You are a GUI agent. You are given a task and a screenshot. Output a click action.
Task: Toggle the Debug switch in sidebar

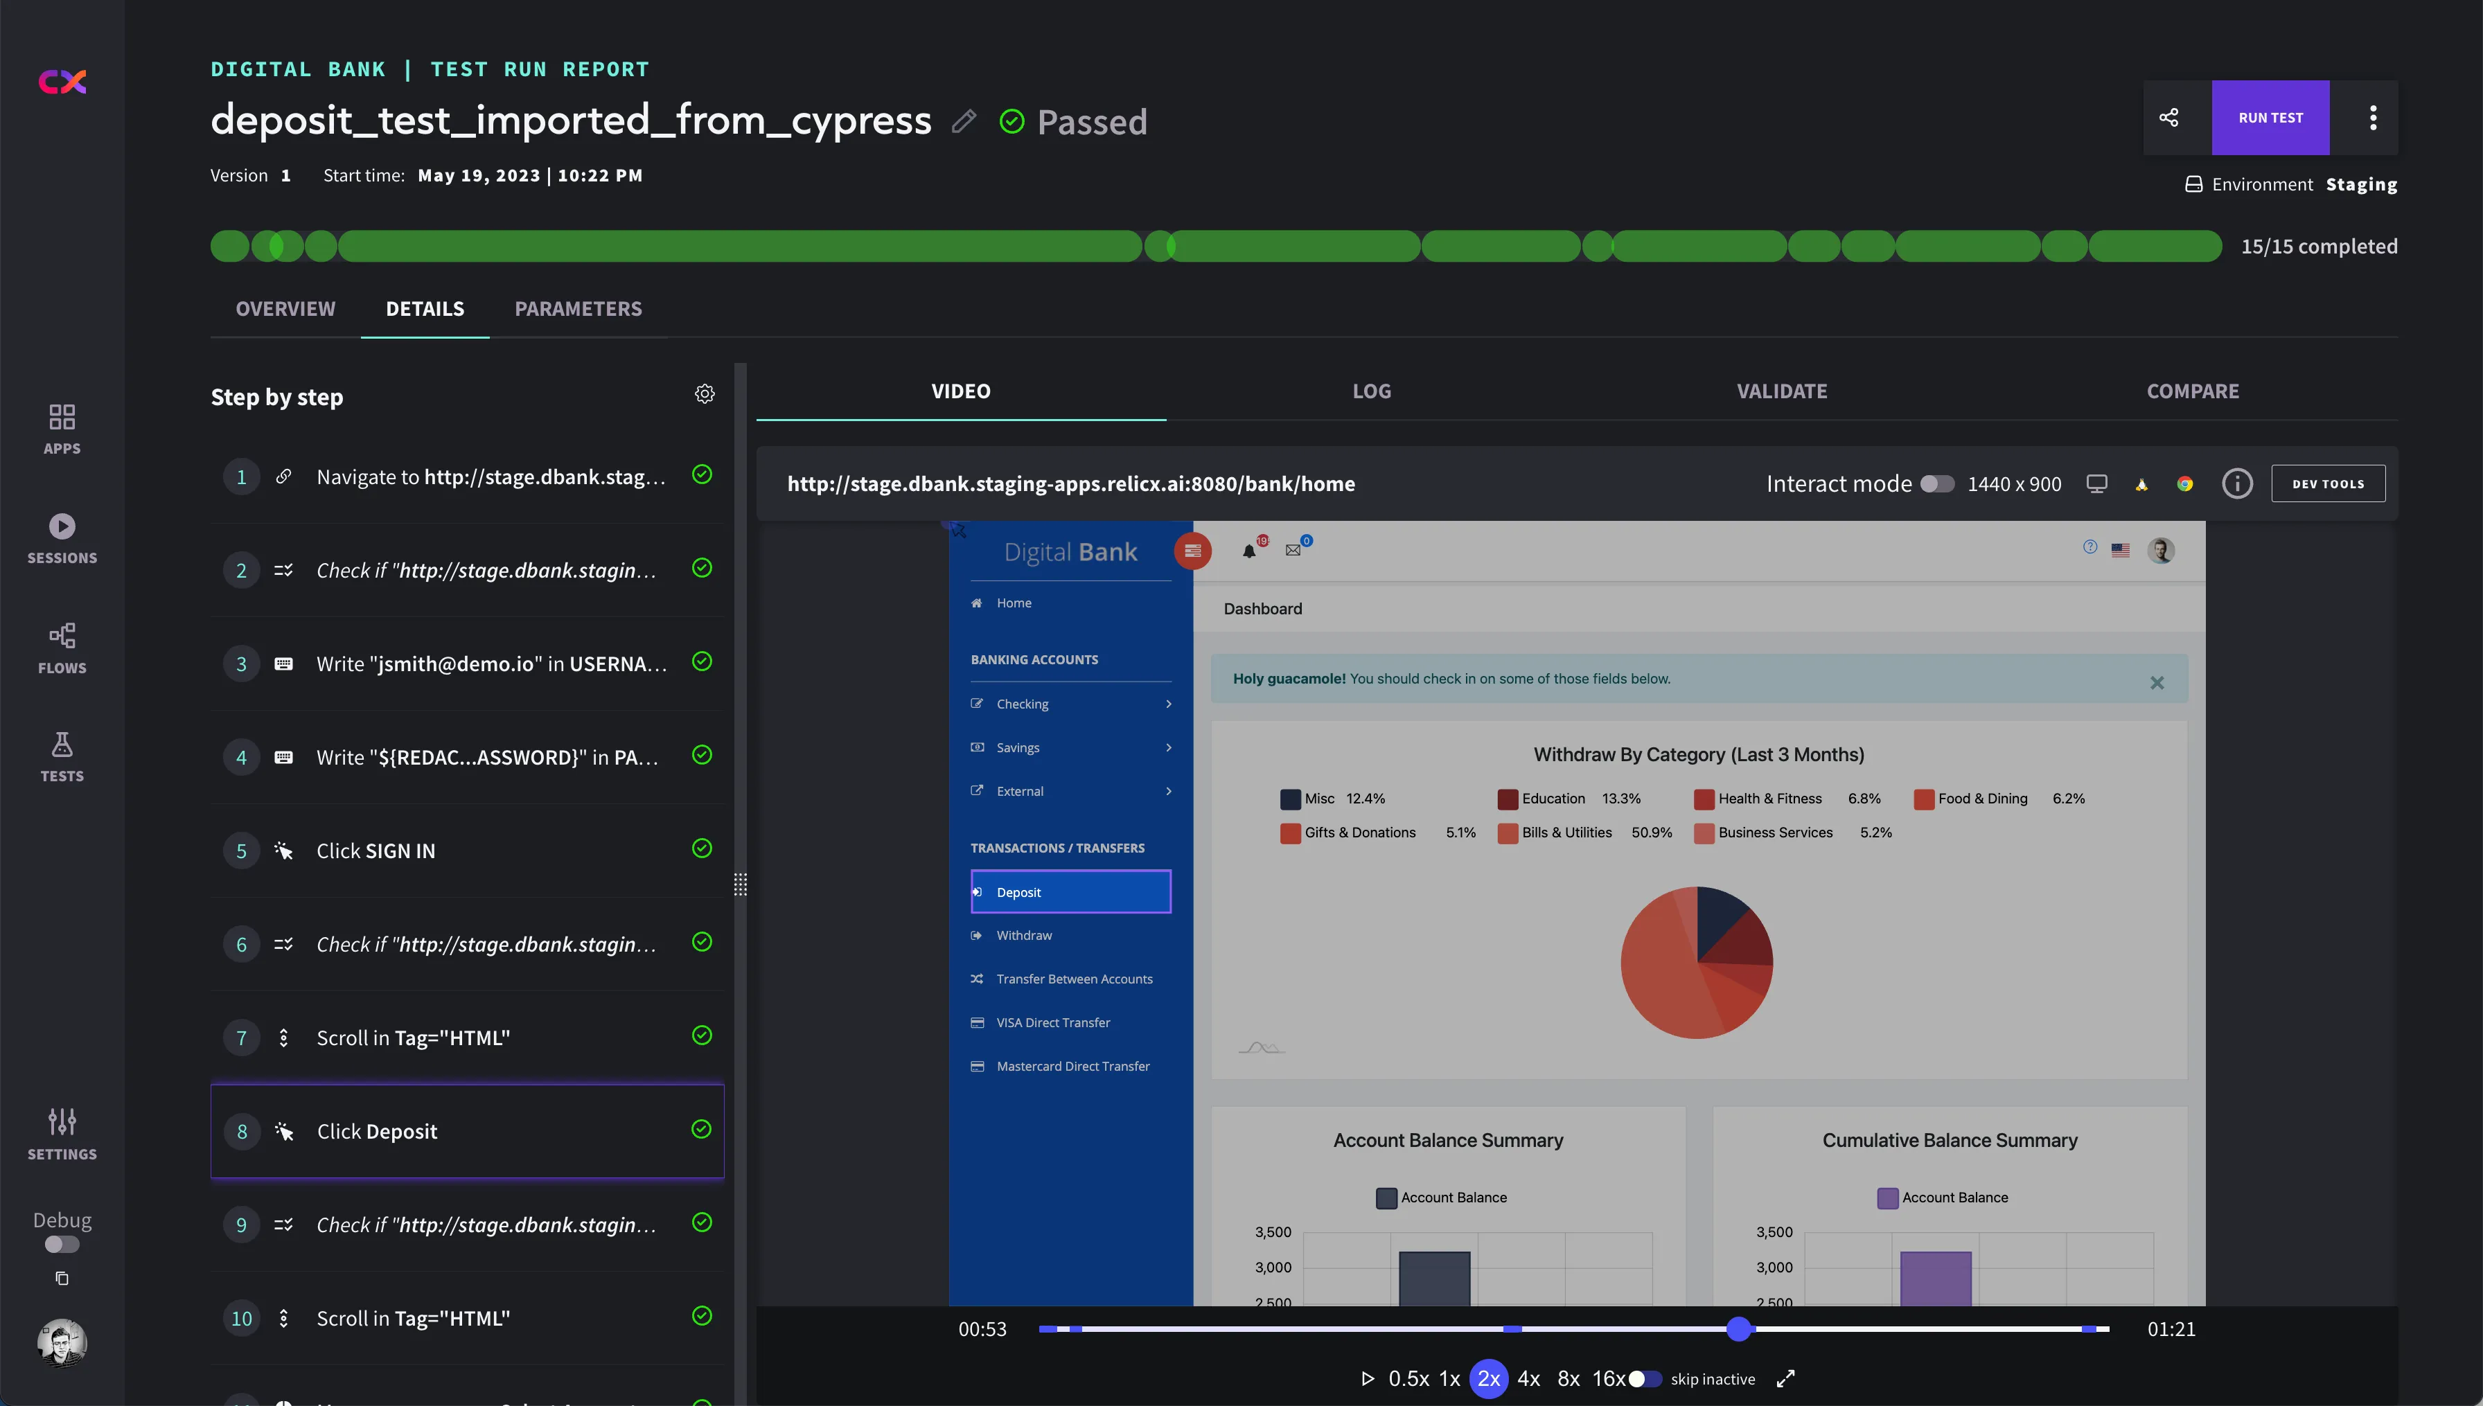point(62,1245)
